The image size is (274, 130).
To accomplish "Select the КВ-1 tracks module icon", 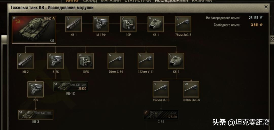I will pyautogui.click(x=74, y=24).
